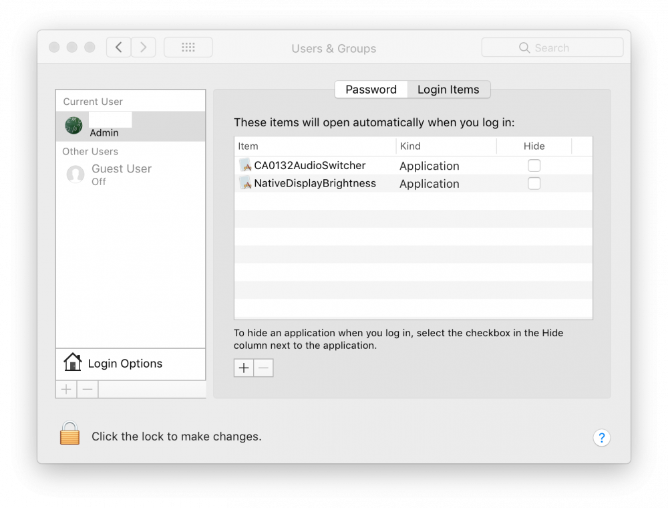Toggle Hide for CA0132AudioSwitcher
The height and width of the screenshot is (508, 668).
coord(534,165)
